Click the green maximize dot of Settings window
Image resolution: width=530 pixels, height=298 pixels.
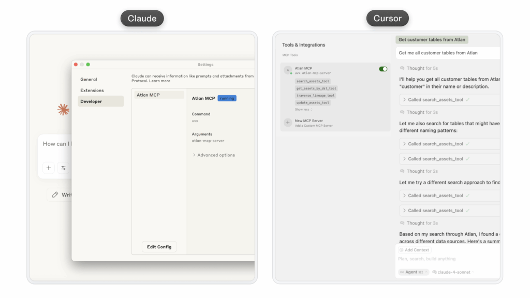pos(88,65)
